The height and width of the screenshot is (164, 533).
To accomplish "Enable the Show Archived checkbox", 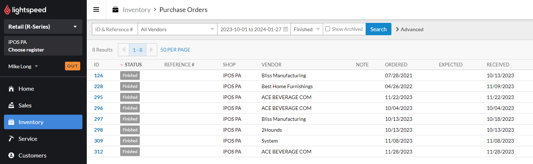I will click(x=327, y=29).
